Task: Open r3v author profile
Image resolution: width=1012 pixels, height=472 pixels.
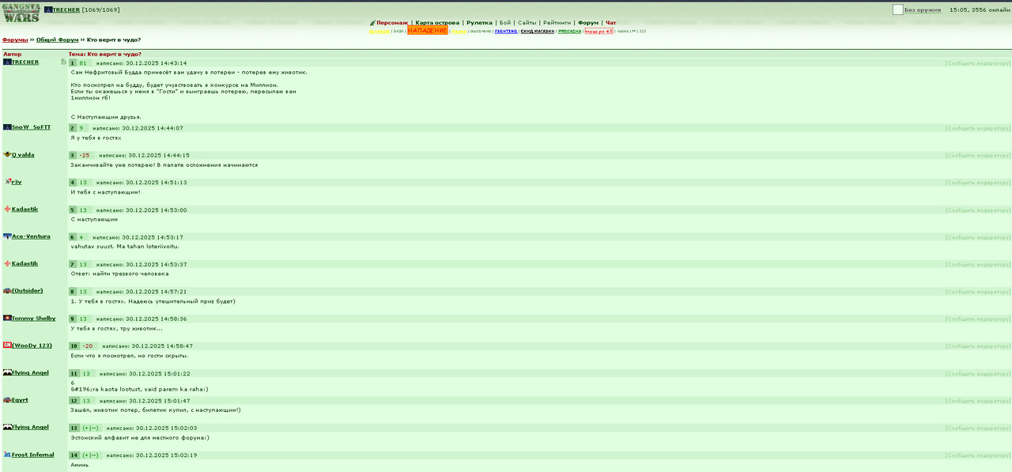Action: click(x=17, y=182)
